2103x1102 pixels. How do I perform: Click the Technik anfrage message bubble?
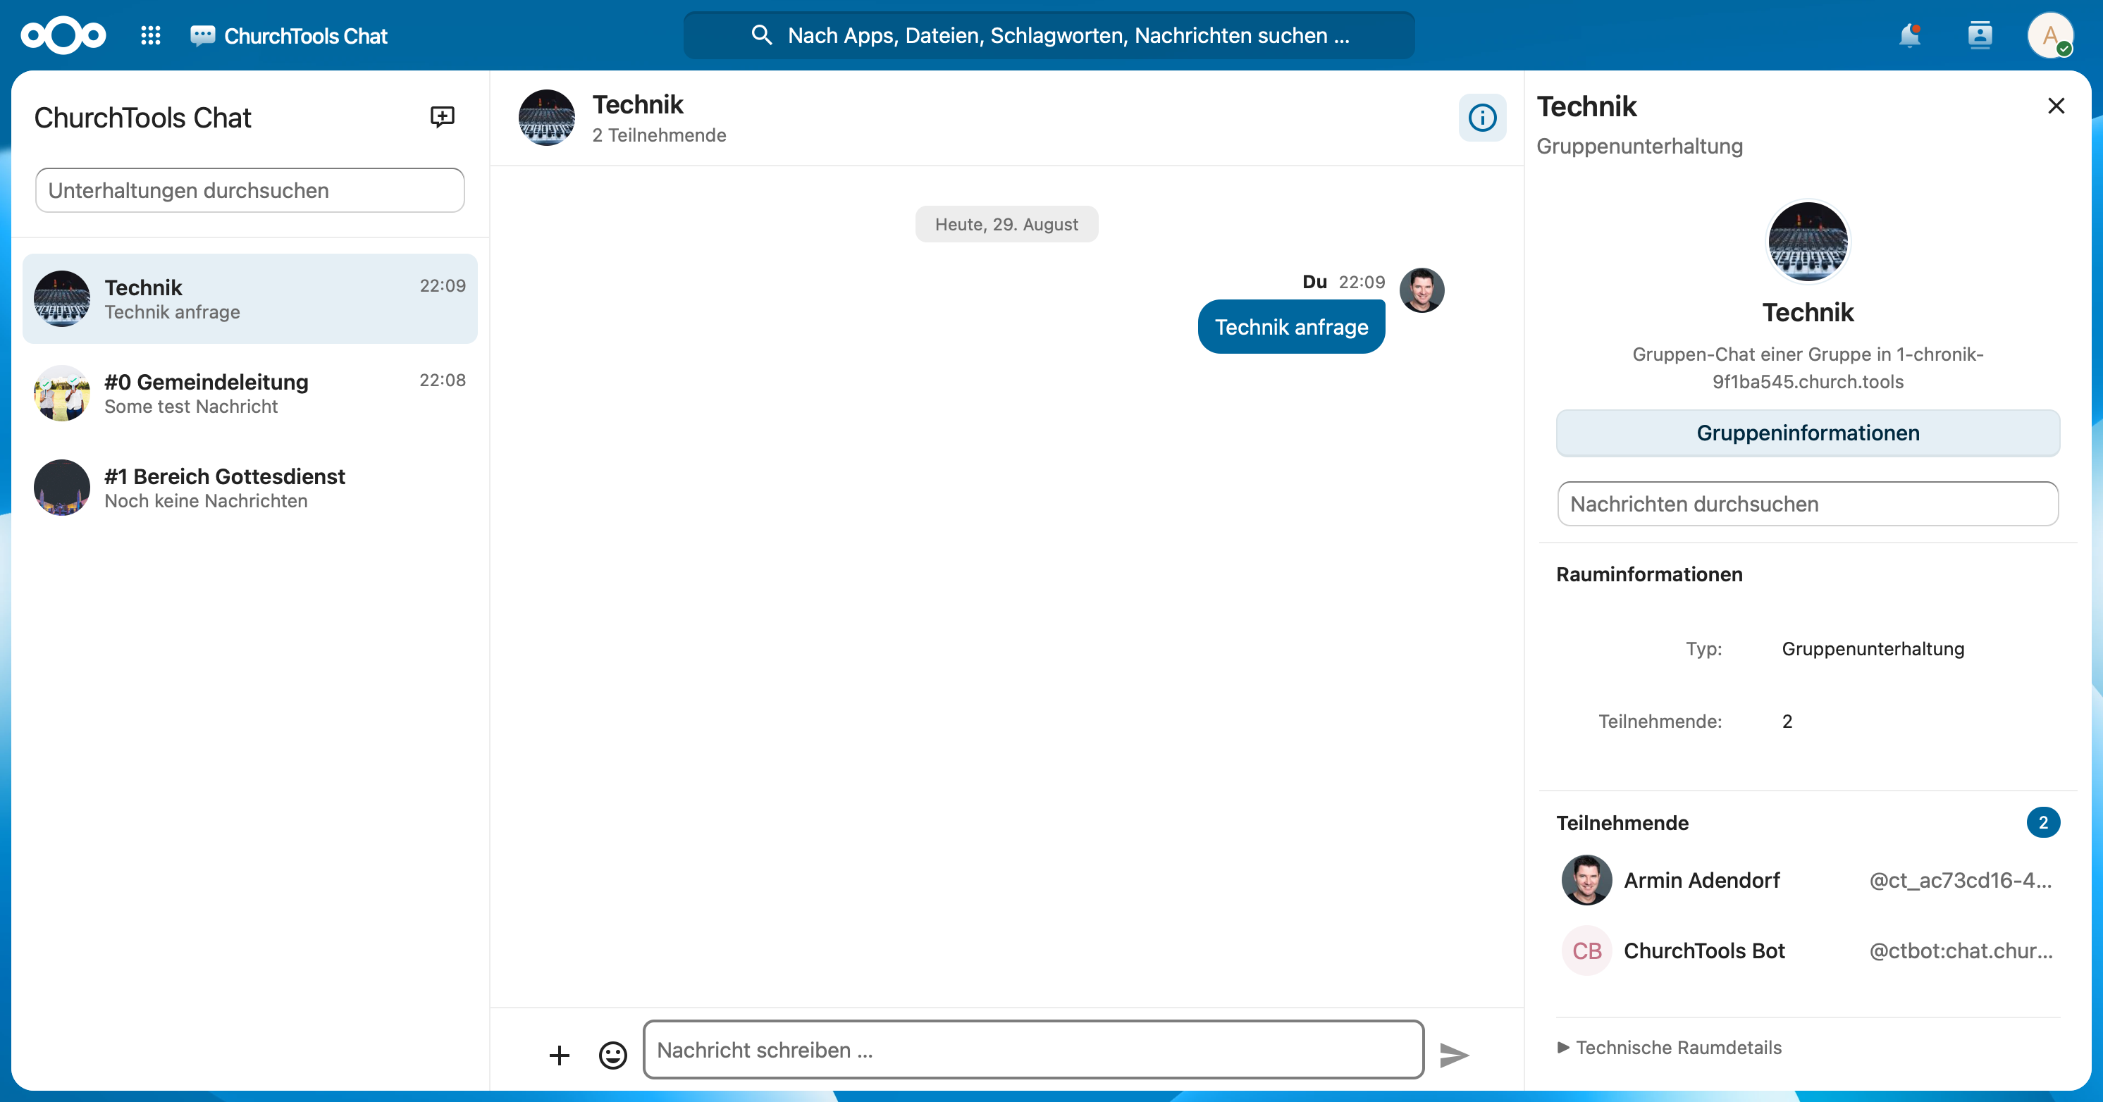(1290, 326)
